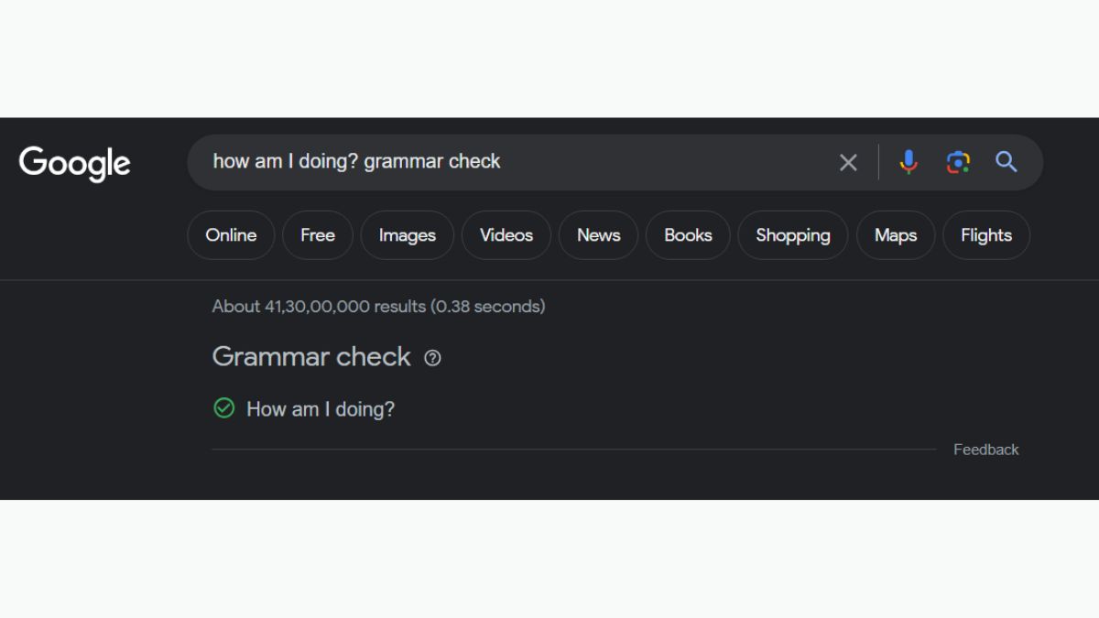Viewport: 1099px width, 618px height.
Task: Open the Shopping results tab
Action: pos(792,235)
